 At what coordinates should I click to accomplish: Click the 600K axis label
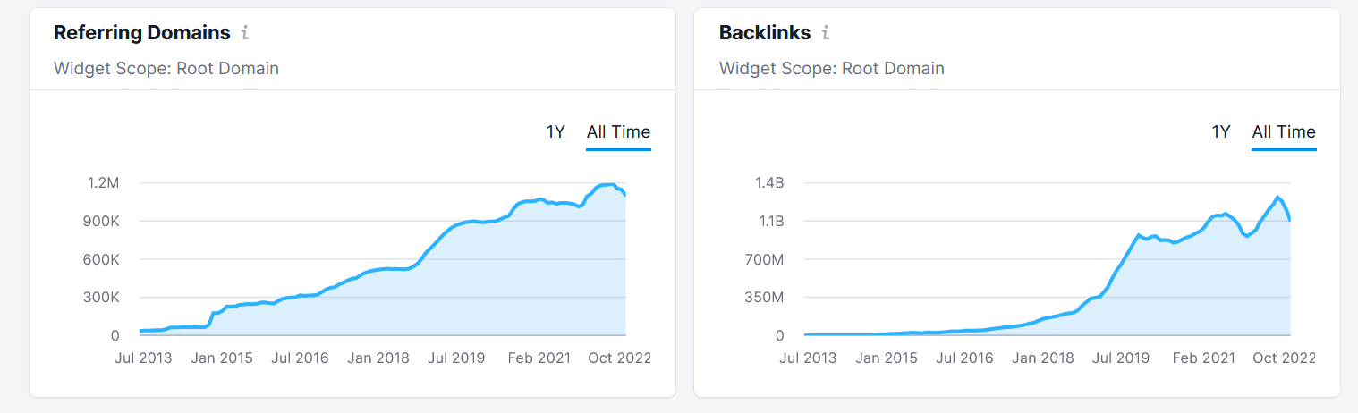pos(101,260)
